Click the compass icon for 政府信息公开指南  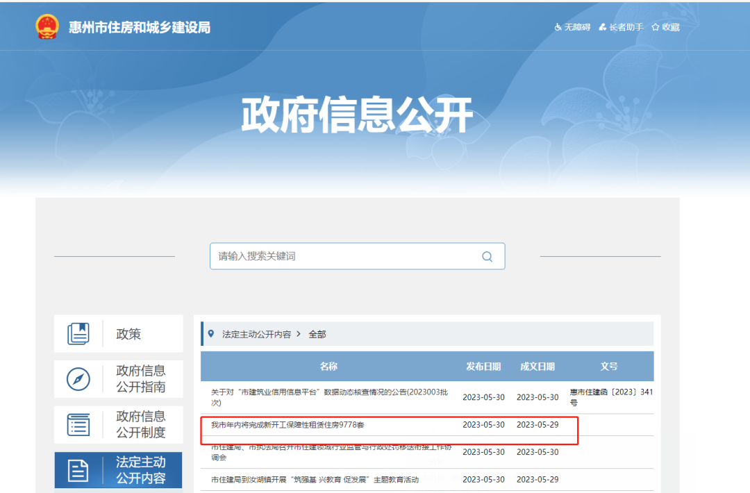(78, 379)
